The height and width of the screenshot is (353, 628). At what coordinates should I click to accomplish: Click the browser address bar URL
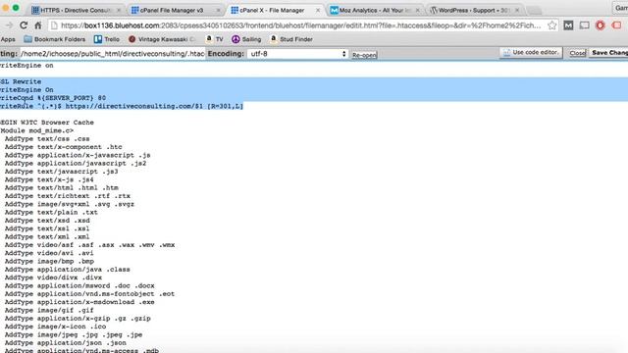[300, 25]
